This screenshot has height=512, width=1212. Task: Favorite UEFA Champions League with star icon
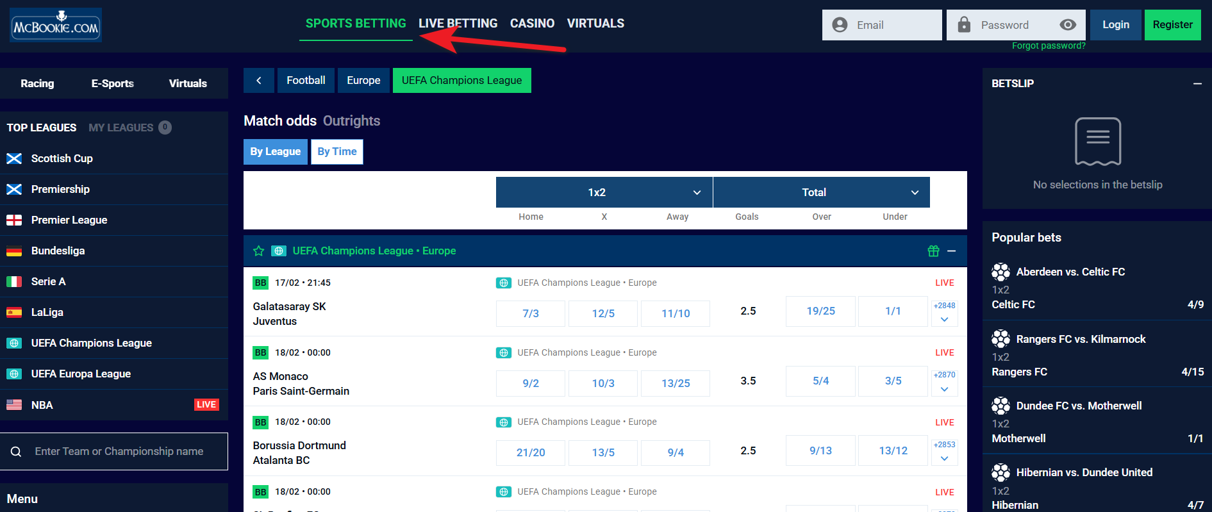[259, 251]
